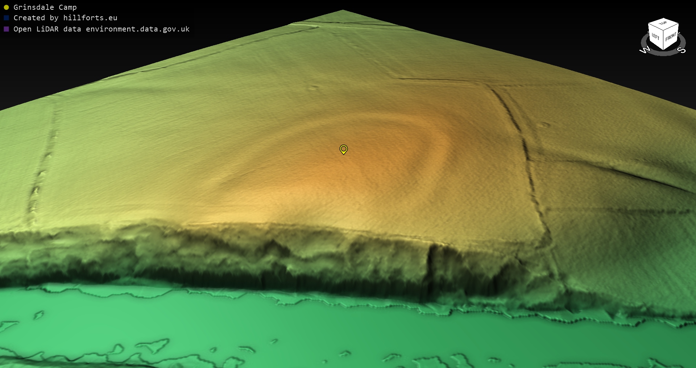Click the yellow location pin on the terrain
This screenshot has height=368, width=696.
click(x=343, y=149)
